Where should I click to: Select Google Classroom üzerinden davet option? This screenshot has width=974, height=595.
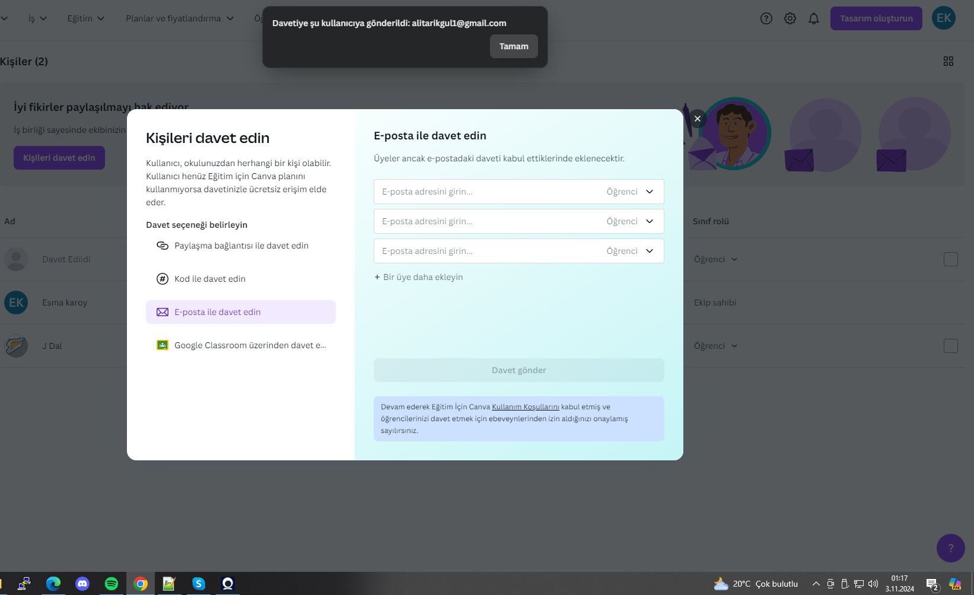pos(241,345)
